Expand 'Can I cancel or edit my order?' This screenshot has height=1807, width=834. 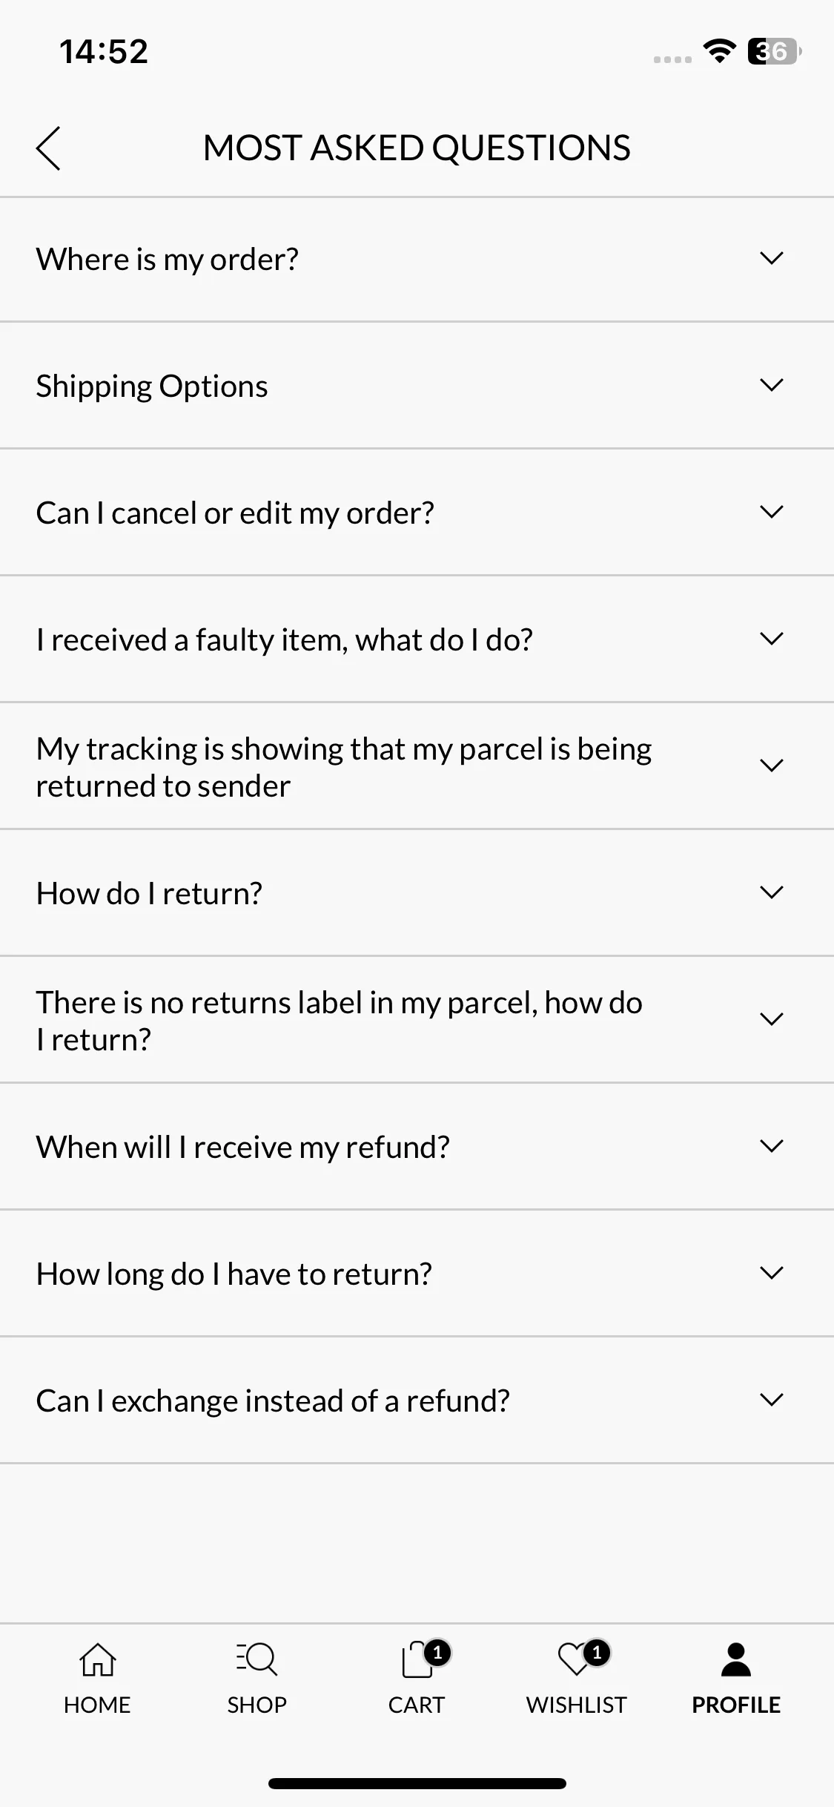417,512
